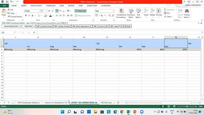Viewport: 204px width, 115px height.
Task: Click the OEP_Version:Working POV button
Action: click(62, 27)
